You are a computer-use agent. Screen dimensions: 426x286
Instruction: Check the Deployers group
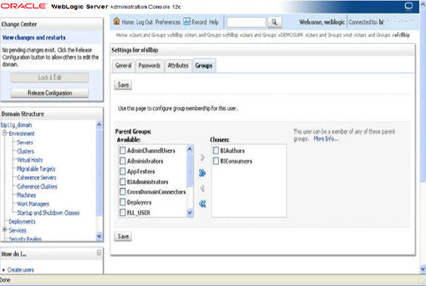point(123,202)
